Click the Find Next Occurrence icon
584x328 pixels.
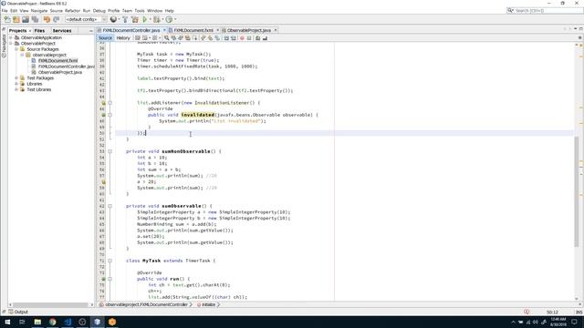coord(181,38)
